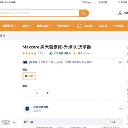Open the 推廣優惠 dropdown menu
Screen dimensions: 128x128
(x=9, y=26)
